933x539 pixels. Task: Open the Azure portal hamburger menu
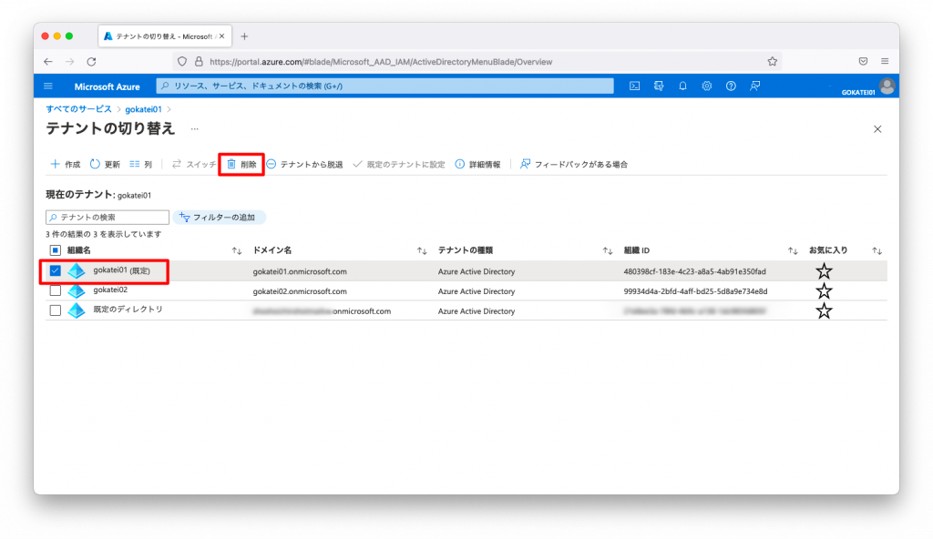pyautogui.click(x=48, y=86)
